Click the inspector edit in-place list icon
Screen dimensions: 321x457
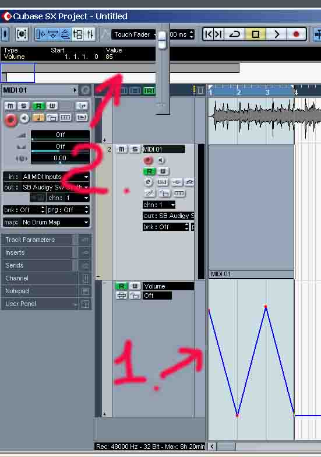(82, 118)
